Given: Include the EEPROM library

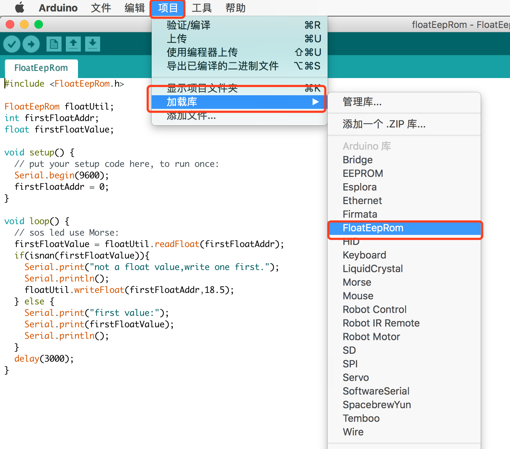Looking at the screenshot, I should click(x=404, y=173).
